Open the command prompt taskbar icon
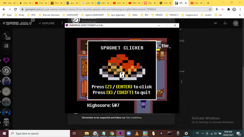 point(170,133)
